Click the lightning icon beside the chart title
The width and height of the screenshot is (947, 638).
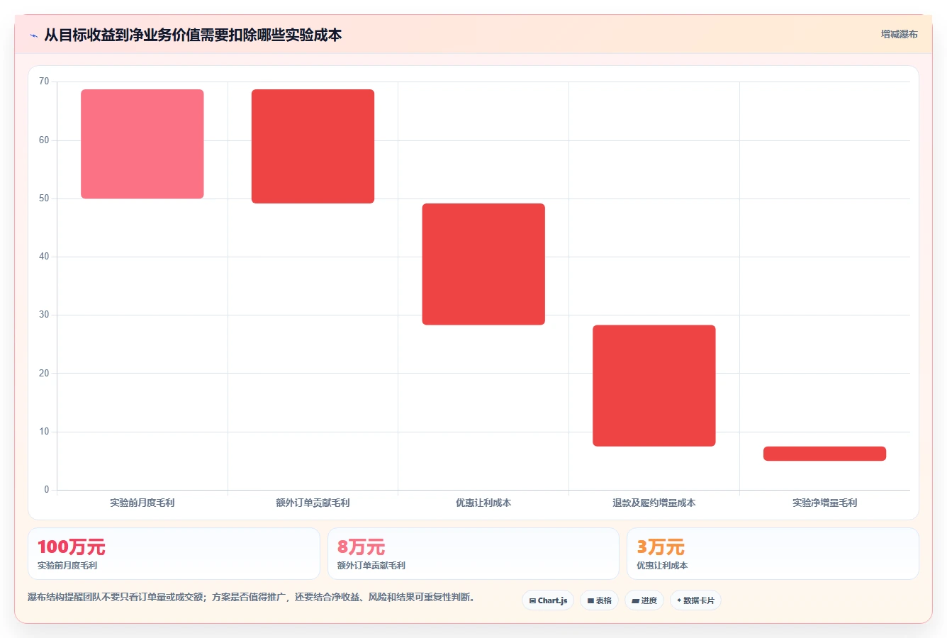tap(33, 35)
